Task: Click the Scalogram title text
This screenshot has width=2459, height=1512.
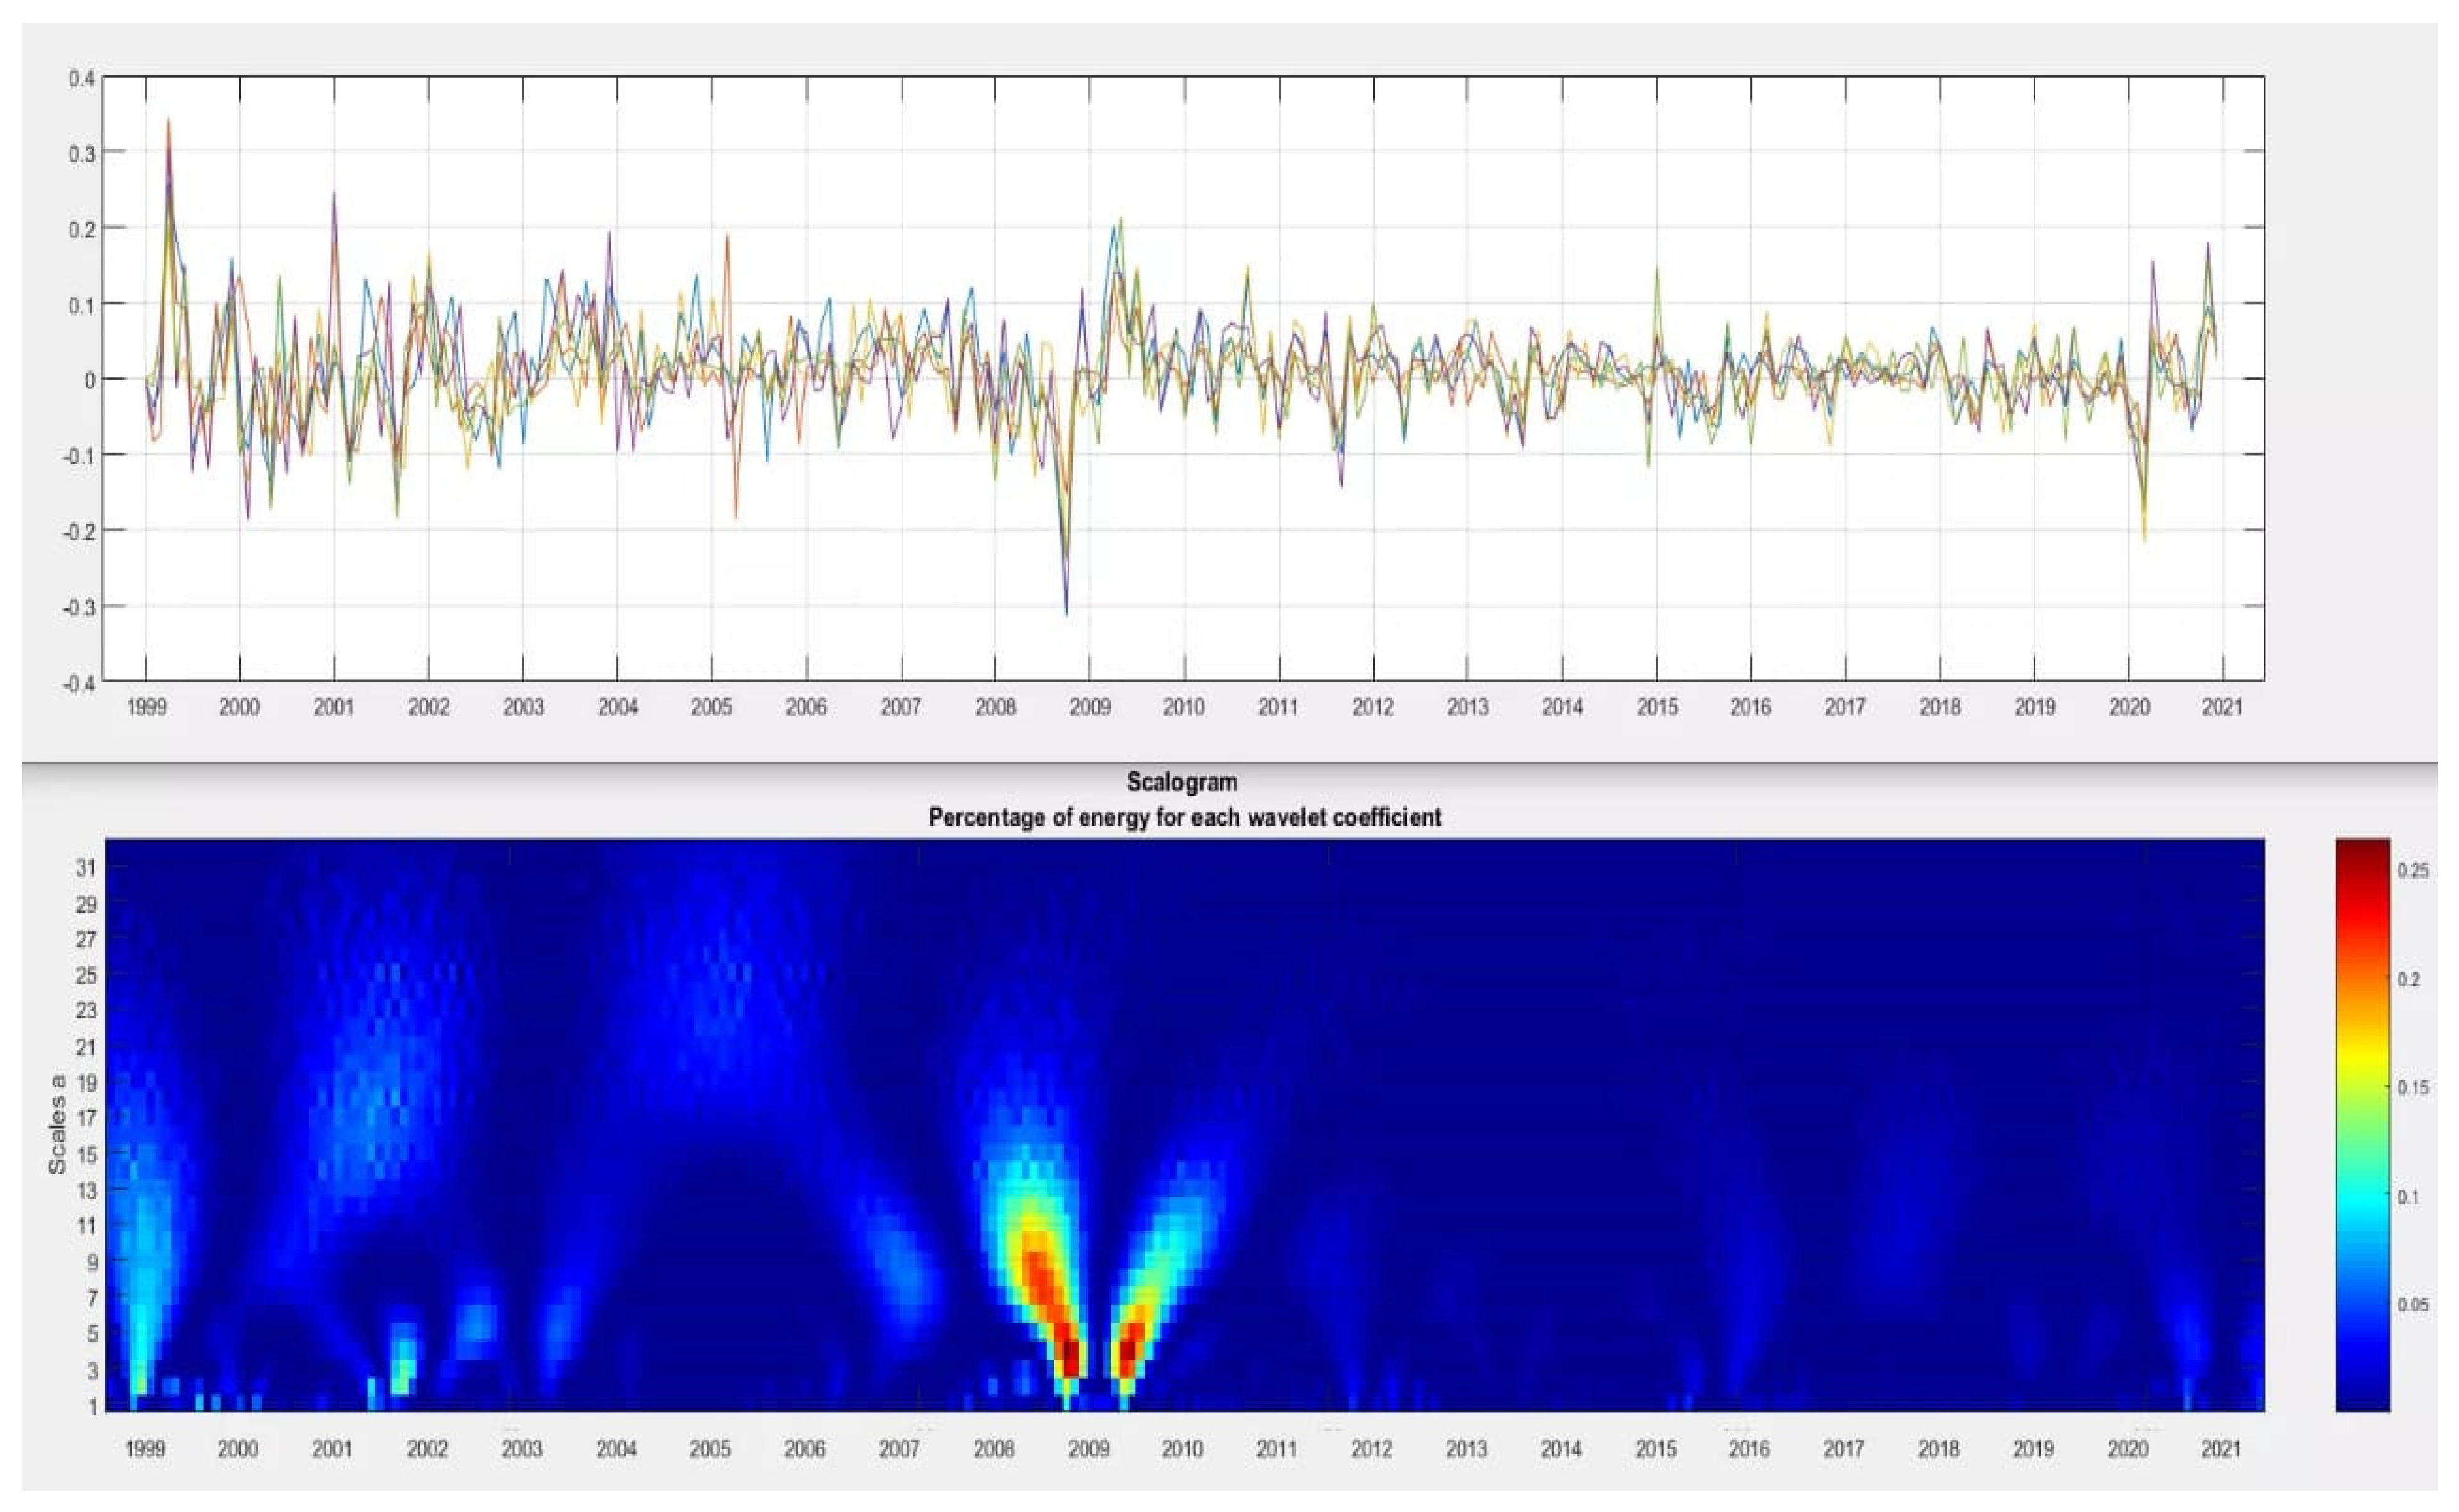Action: click(1182, 782)
